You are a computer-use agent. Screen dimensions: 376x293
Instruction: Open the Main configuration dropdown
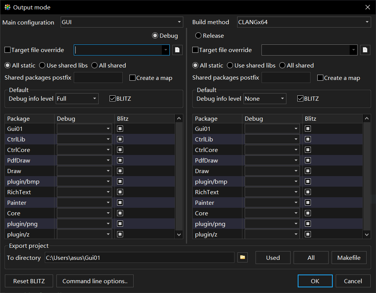point(122,22)
